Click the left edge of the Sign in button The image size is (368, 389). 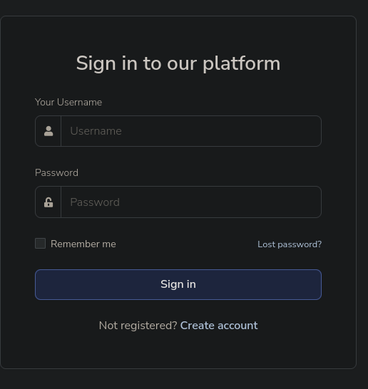coord(41,284)
